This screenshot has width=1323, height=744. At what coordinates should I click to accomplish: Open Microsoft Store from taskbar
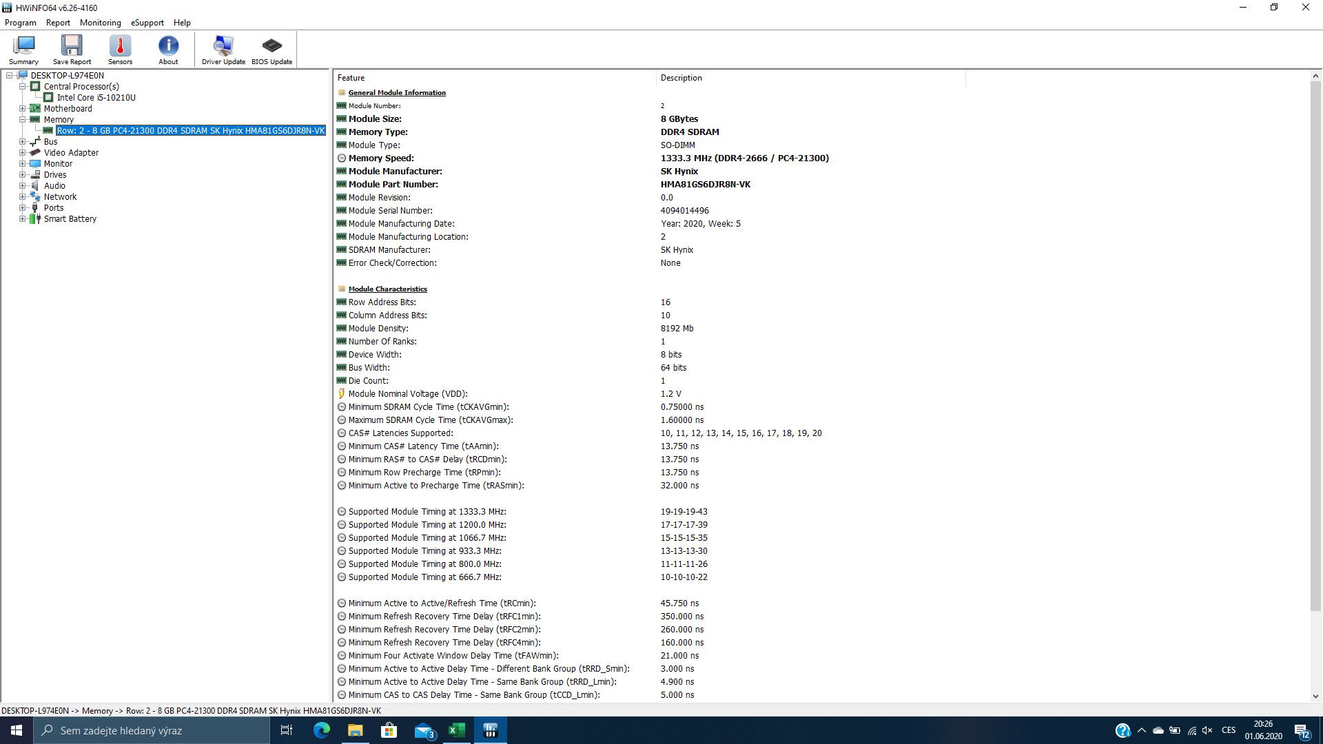tap(389, 730)
